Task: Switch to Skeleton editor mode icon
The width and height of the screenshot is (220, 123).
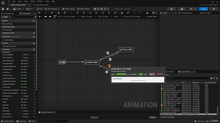Action: [172, 9]
